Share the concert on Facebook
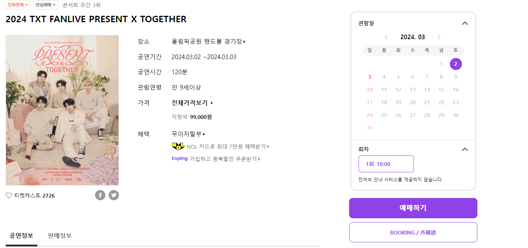The width and height of the screenshot is (528, 248). click(x=100, y=195)
